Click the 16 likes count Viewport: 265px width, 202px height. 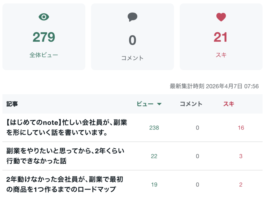click(x=241, y=128)
